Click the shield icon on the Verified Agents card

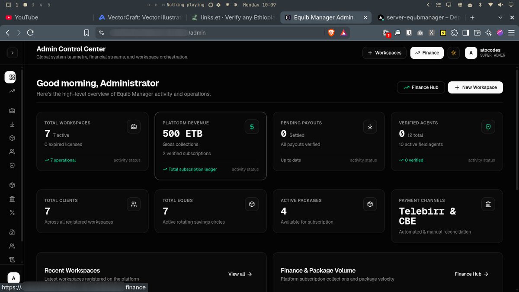click(x=488, y=127)
